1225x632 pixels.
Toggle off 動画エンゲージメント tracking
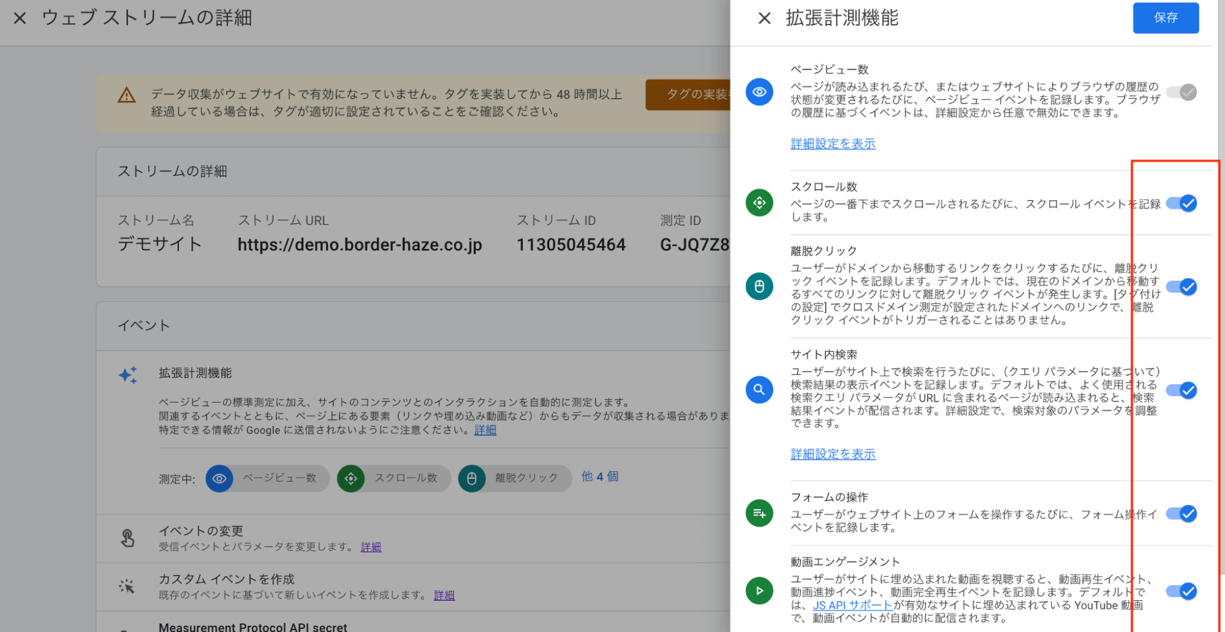[x=1181, y=591]
